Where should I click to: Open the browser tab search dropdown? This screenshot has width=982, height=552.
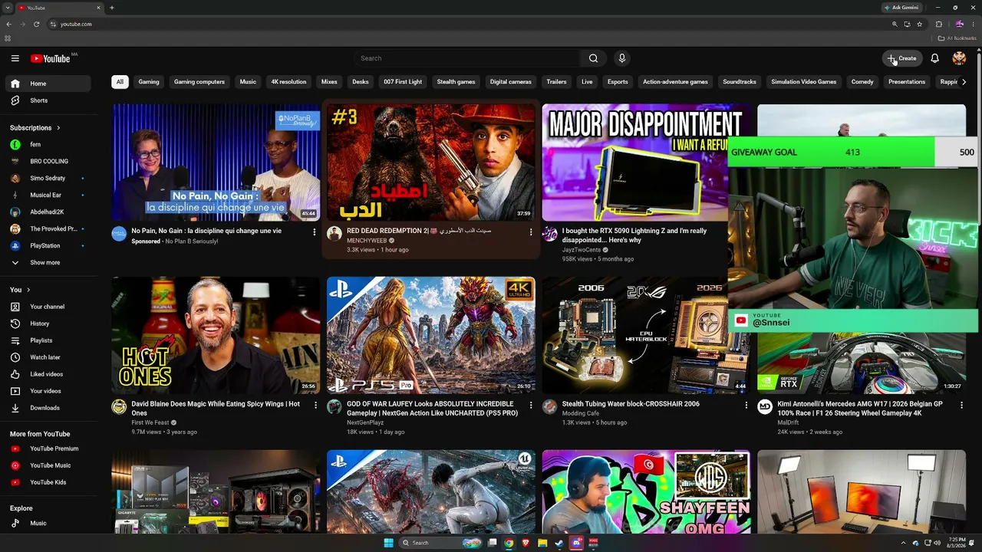[7, 8]
